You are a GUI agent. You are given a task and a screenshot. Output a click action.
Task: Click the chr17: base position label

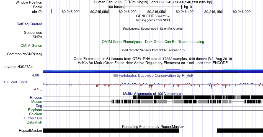pyautogui.click(x=37, y=12)
